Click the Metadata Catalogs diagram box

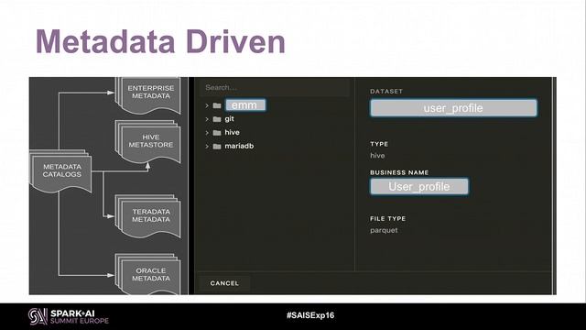(61, 171)
